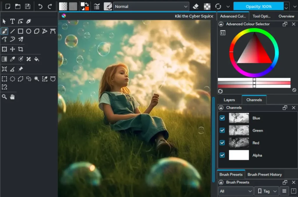Select the Text tool

click(x=13, y=21)
